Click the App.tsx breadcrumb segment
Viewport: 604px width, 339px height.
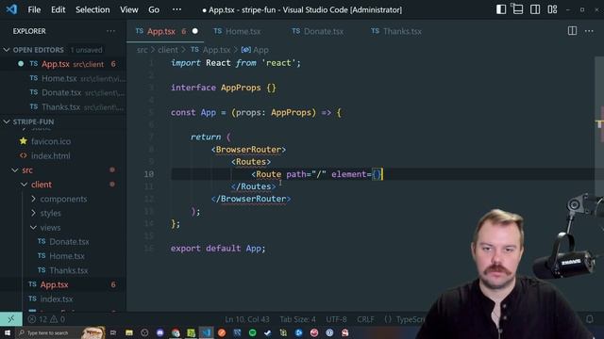pyautogui.click(x=216, y=50)
